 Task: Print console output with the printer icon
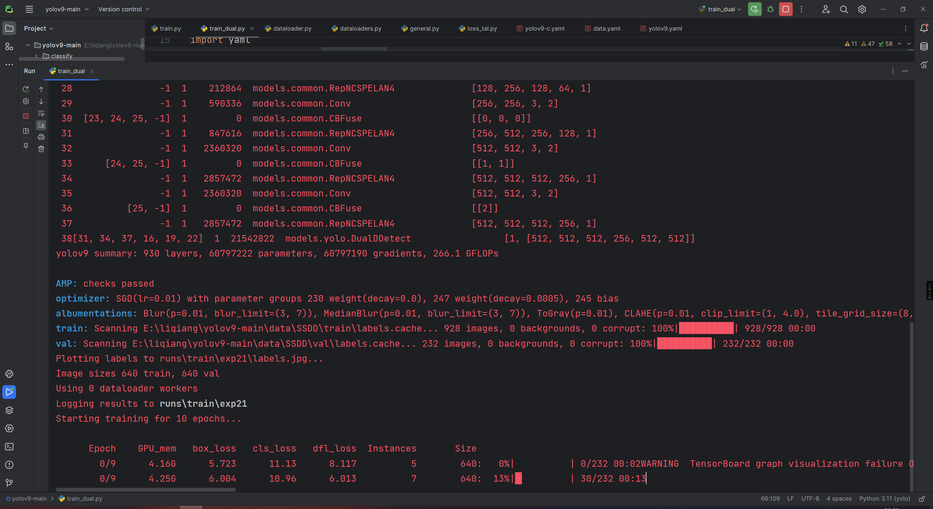coord(41,137)
